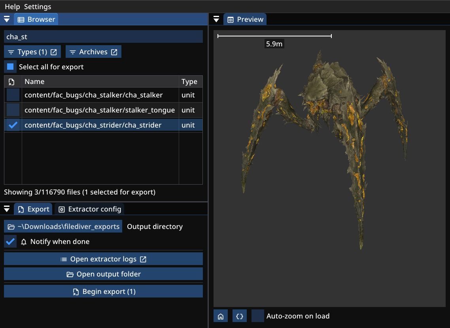Enable Auto-zoom on load checkbox
The image size is (450, 328).
pos(258,316)
